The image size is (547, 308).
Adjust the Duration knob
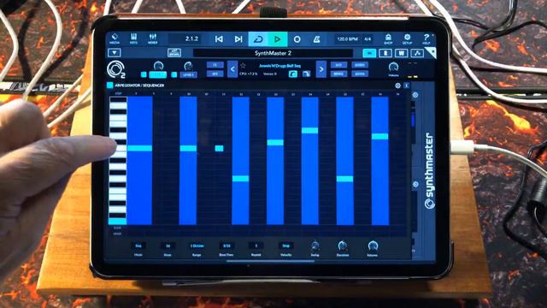[x=343, y=246]
